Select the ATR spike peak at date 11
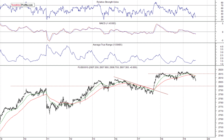The height and width of the screenshot is (140, 224). (x=47, y=45)
